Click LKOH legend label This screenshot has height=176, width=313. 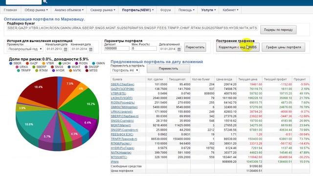(67, 63)
